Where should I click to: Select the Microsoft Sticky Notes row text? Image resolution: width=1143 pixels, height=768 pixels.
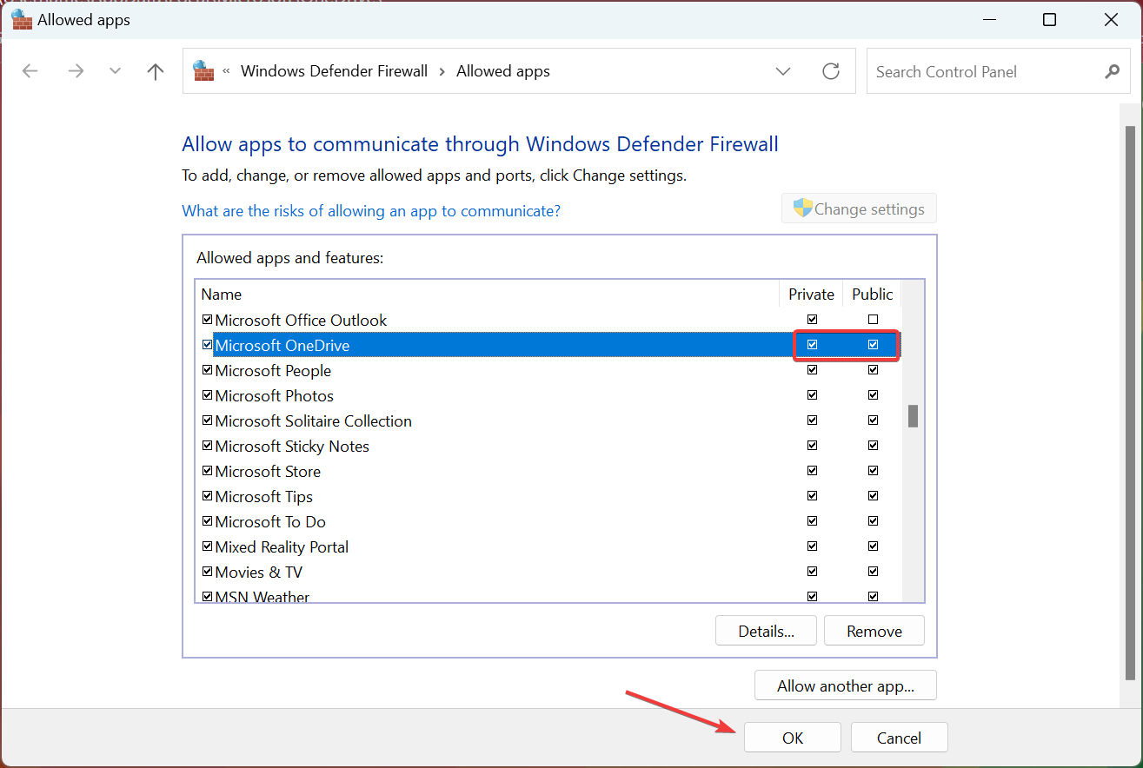point(292,447)
